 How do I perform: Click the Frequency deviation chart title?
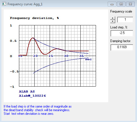point(34,18)
